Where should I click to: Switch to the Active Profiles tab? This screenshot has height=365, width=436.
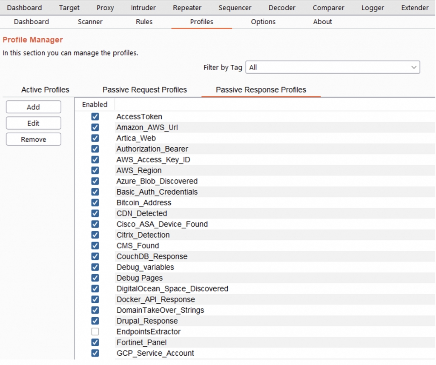tap(45, 90)
